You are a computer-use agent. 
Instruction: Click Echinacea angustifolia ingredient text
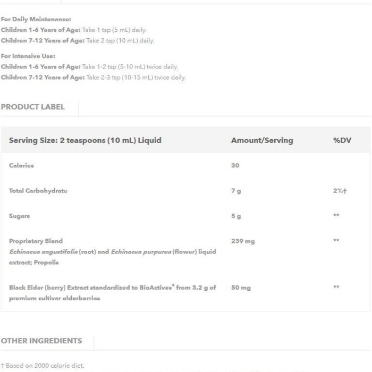tap(44, 252)
